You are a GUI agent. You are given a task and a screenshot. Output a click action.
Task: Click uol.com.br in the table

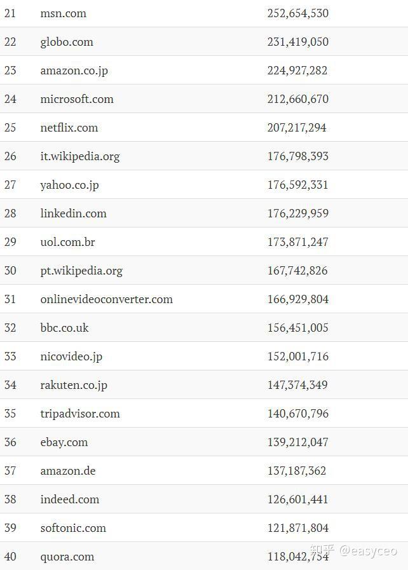[67, 242]
